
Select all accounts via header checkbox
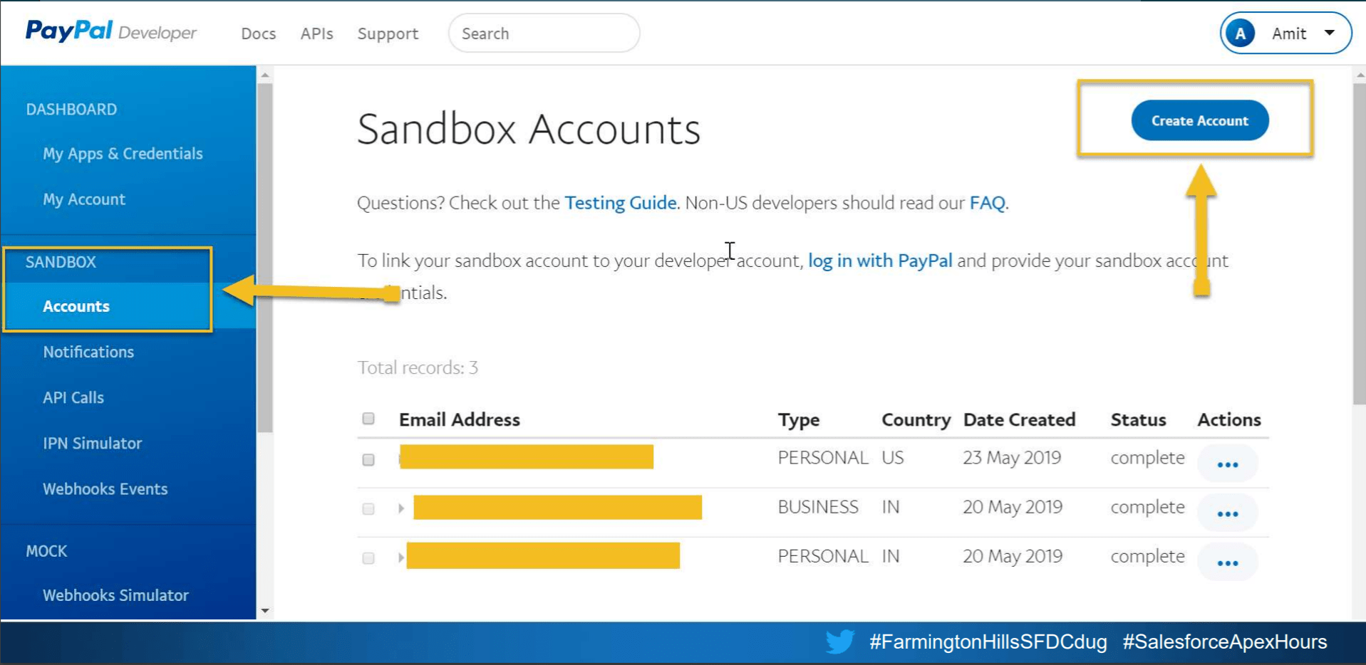[368, 419]
